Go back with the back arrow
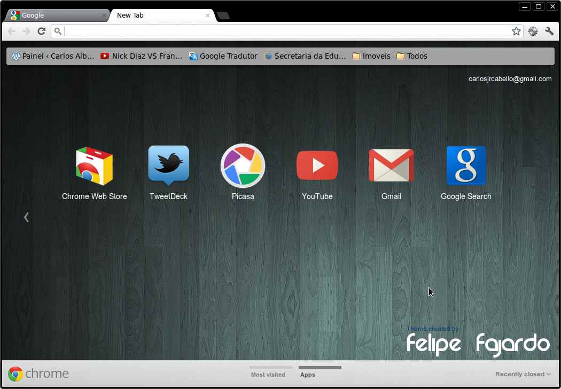561x389 pixels. (x=11, y=31)
